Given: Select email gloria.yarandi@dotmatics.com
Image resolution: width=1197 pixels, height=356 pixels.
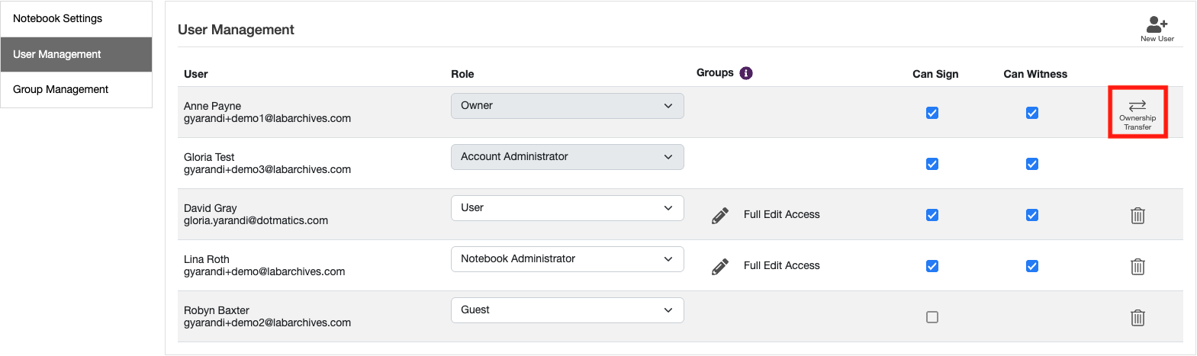Looking at the screenshot, I should click(x=256, y=221).
